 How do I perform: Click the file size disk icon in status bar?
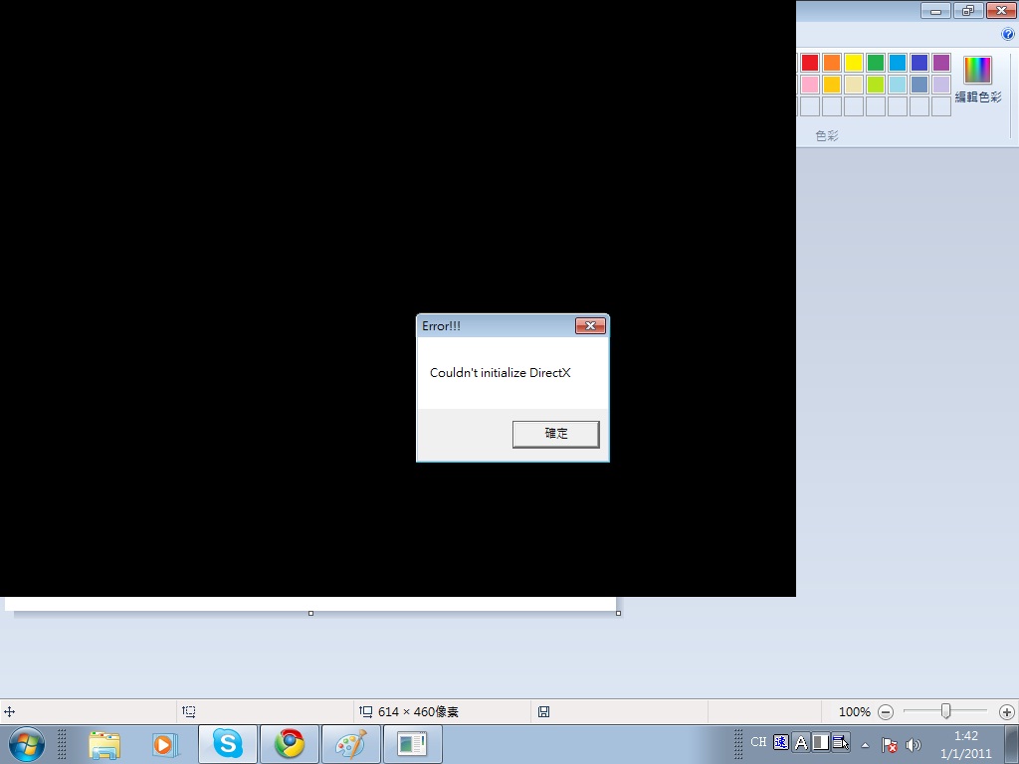point(544,712)
